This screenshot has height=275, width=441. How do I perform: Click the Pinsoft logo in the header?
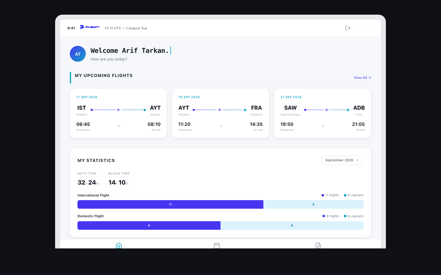point(90,27)
